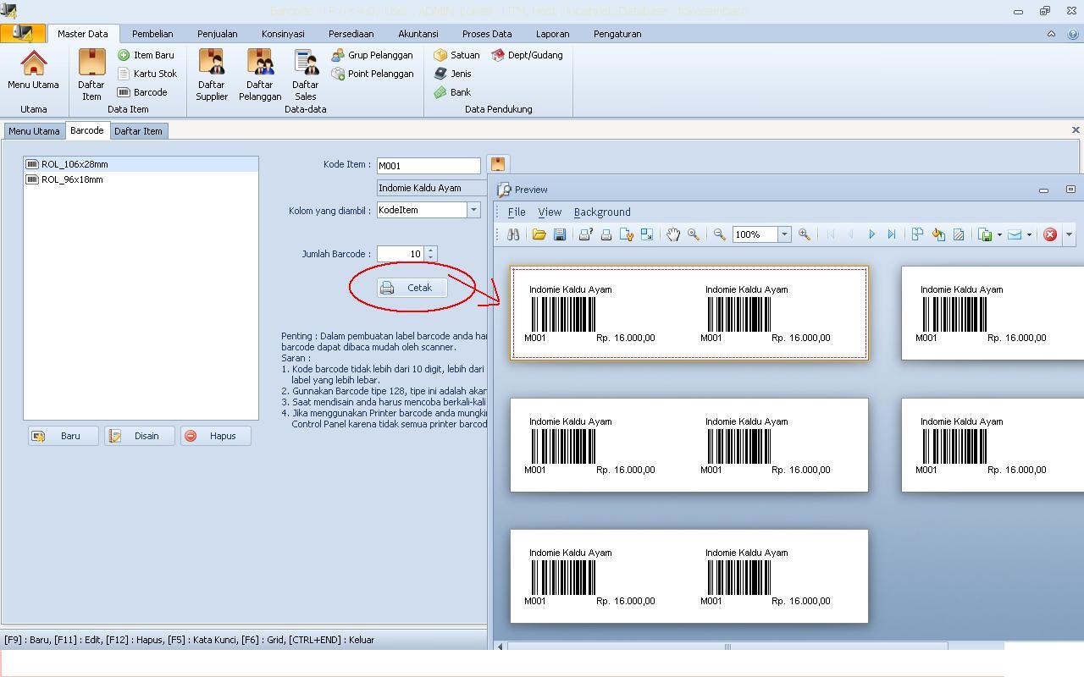This screenshot has height=677, width=1084.
Task: Click the Hapus button
Action: [x=216, y=436]
